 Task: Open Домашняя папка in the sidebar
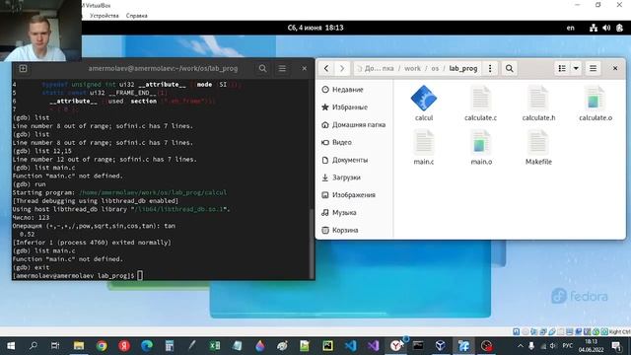click(x=353, y=125)
